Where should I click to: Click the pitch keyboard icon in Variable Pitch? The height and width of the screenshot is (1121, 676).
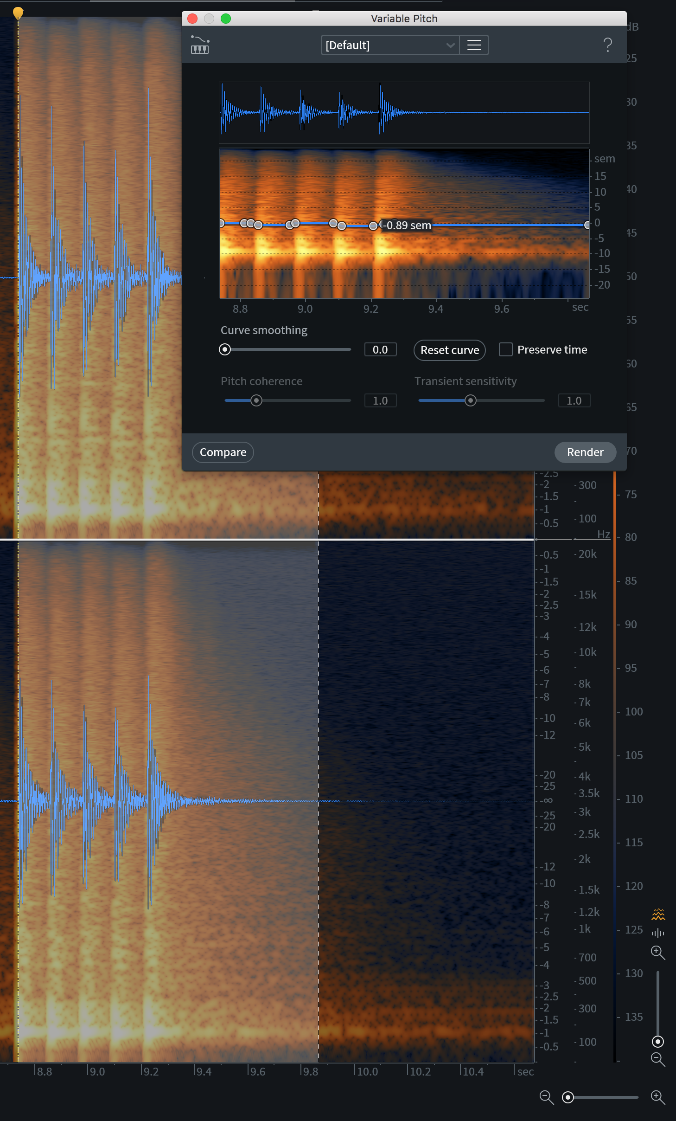(200, 45)
